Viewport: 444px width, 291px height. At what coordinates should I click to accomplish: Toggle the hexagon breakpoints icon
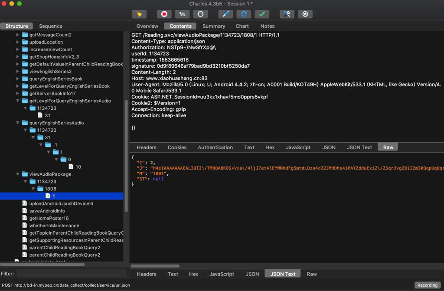pos(200,14)
